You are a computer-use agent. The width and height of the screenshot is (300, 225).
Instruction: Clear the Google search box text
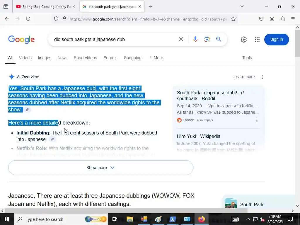click(x=181, y=40)
